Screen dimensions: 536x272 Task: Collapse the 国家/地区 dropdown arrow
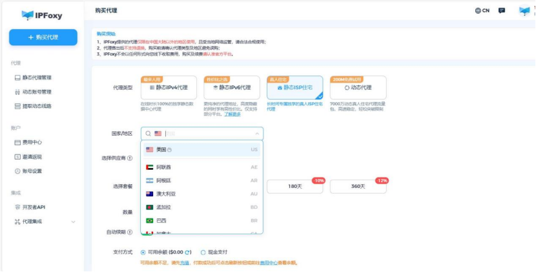click(x=256, y=133)
